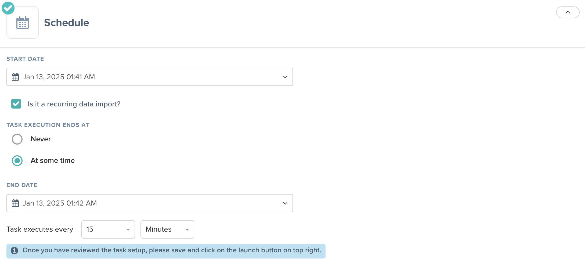Click the Schedule section heading
585x266 pixels.
pos(66,23)
